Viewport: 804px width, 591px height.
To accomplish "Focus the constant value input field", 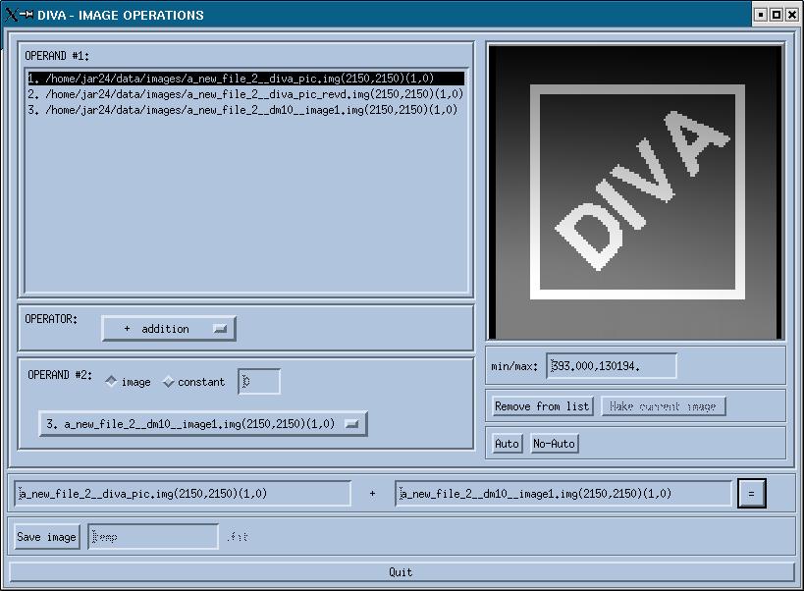I will 259,382.
